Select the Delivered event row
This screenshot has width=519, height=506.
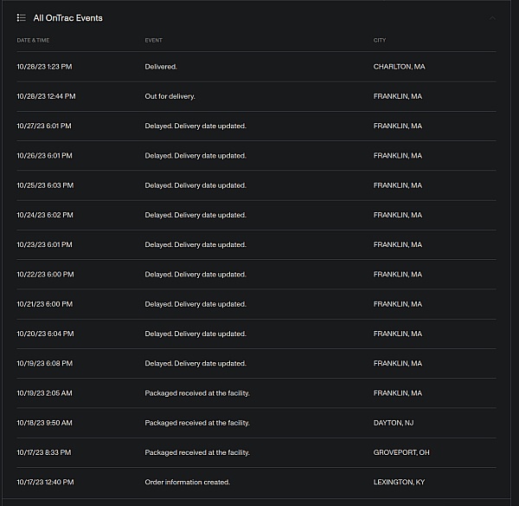pos(161,67)
